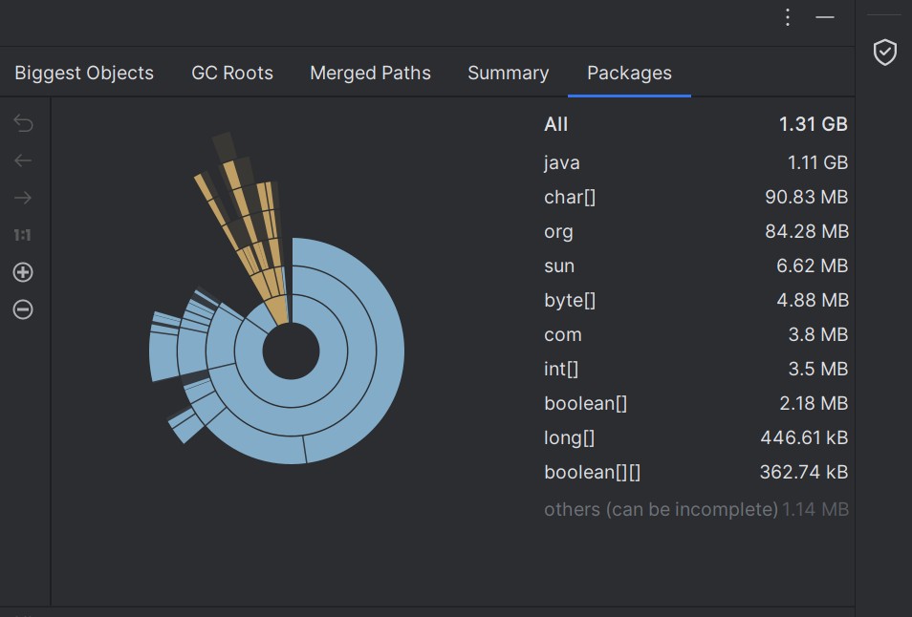Switch to the Merged Paths tab
Viewport: 912px width, 617px height.
(370, 73)
